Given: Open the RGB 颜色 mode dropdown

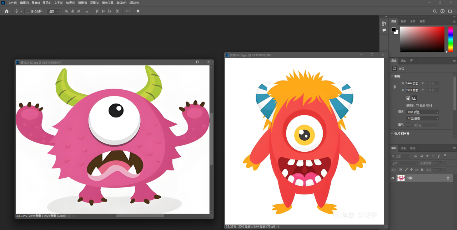Looking at the screenshot, I should tap(422, 112).
